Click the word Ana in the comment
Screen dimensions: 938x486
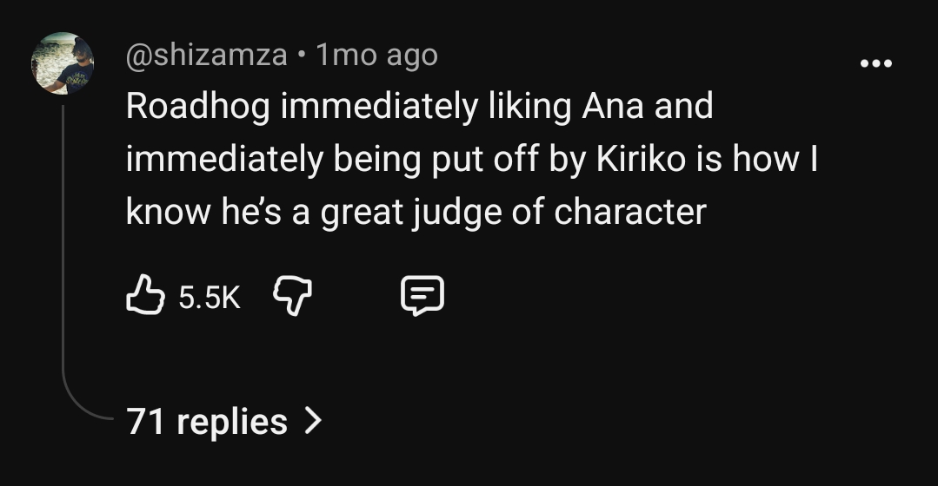613,106
